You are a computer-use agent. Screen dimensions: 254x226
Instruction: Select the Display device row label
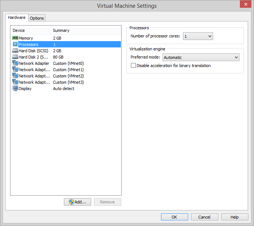(25, 89)
